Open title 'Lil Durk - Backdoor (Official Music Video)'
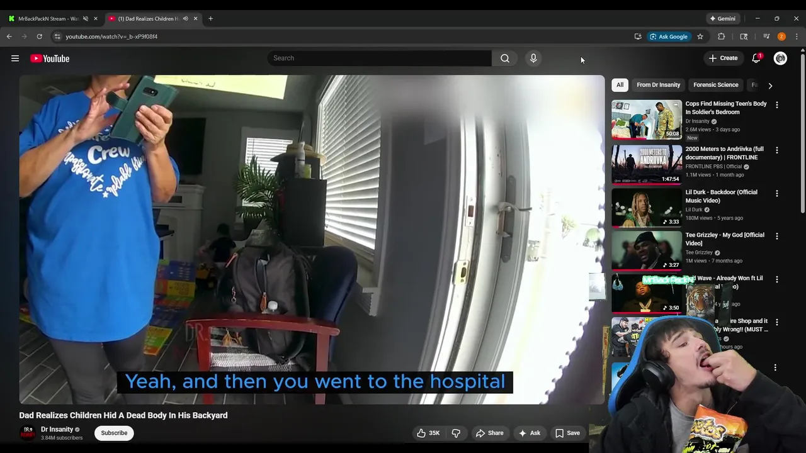 [722, 196]
